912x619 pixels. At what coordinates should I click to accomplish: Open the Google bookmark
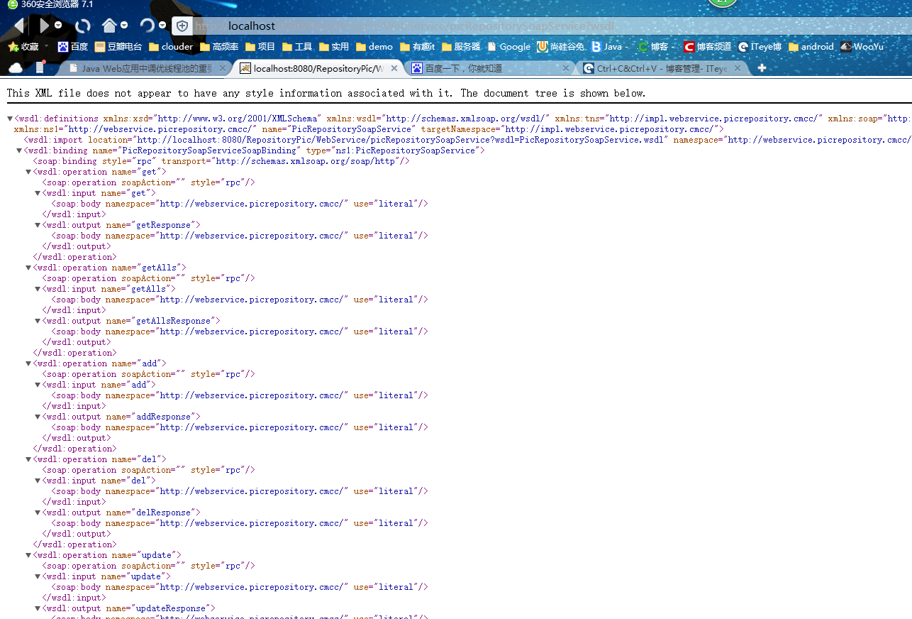pyautogui.click(x=508, y=46)
